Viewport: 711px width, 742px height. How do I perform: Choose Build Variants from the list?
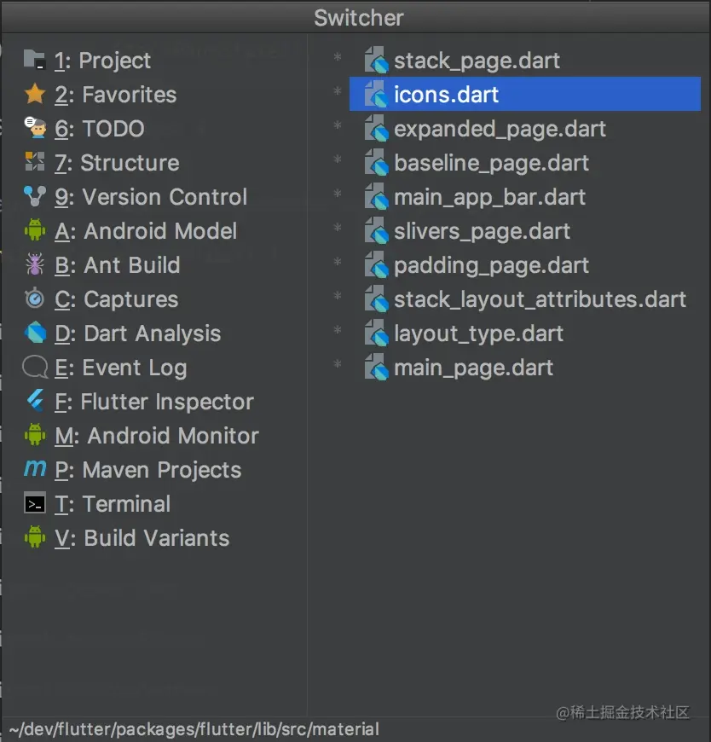coord(142,538)
